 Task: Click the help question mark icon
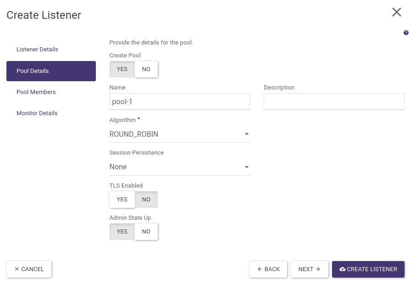(406, 33)
